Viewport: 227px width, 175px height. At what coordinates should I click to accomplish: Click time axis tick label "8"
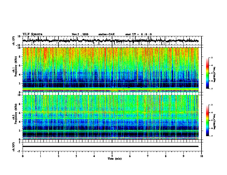(x=166, y=156)
